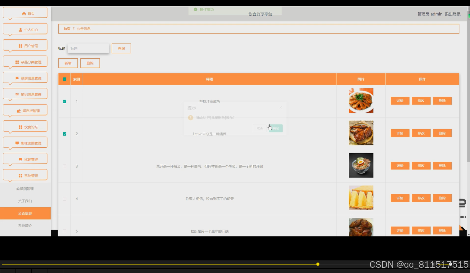This screenshot has height=273, width=470.
Task: Click the 首页 breadcrumb link
Action: (67, 29)
